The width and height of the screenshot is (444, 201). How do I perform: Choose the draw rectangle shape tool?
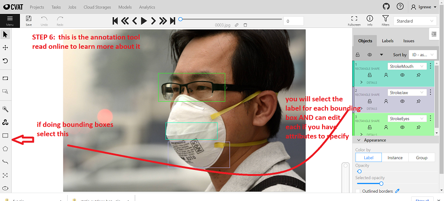click(6, 136)
